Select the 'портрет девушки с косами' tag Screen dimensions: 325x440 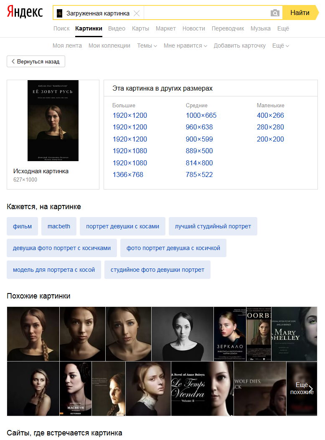coord(122,226)
